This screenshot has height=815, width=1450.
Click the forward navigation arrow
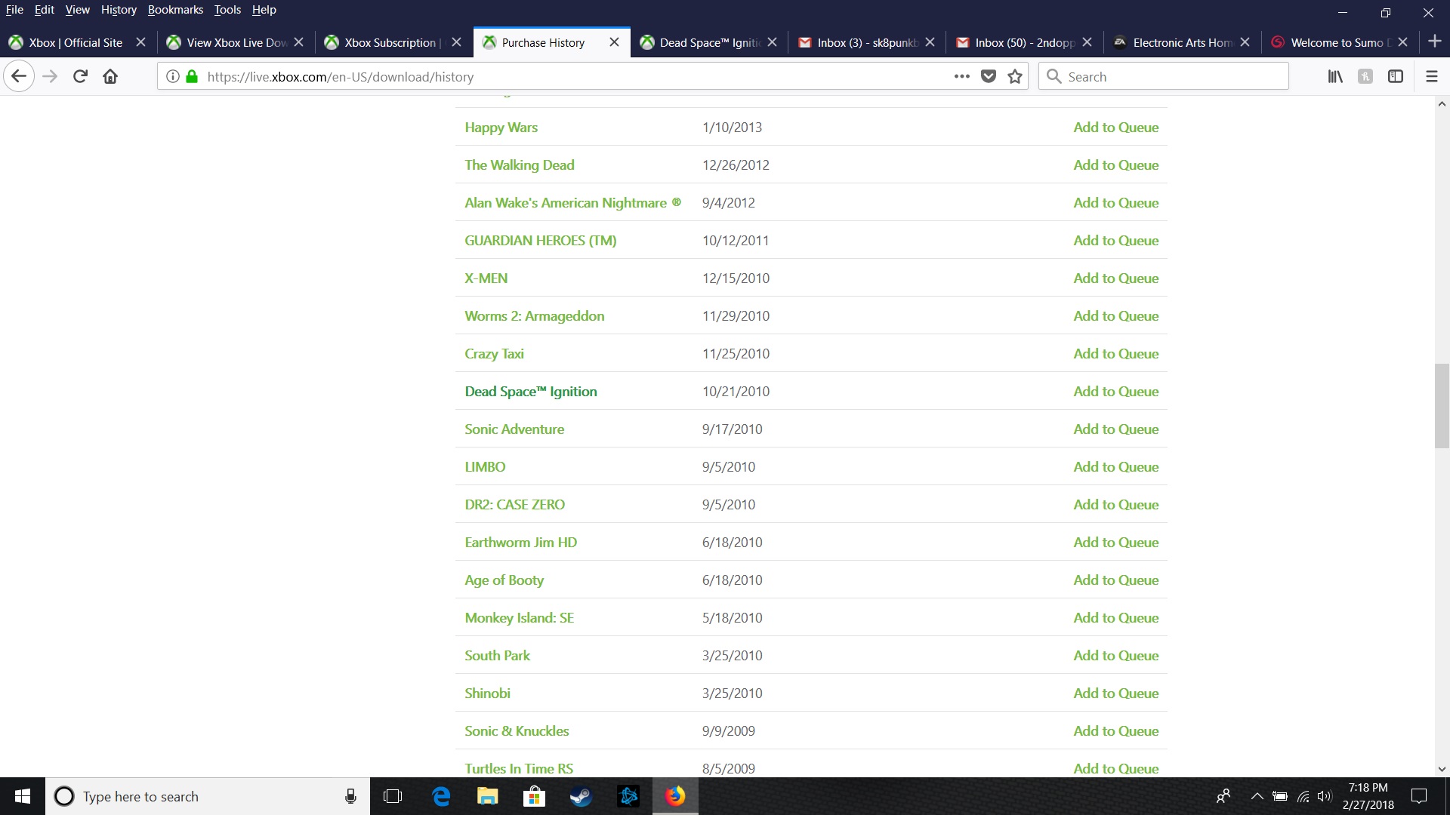50,76
